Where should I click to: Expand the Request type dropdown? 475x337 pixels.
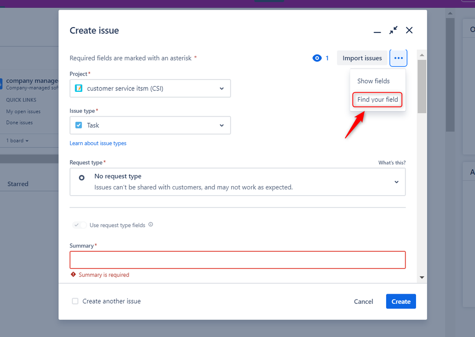[238, 182]
